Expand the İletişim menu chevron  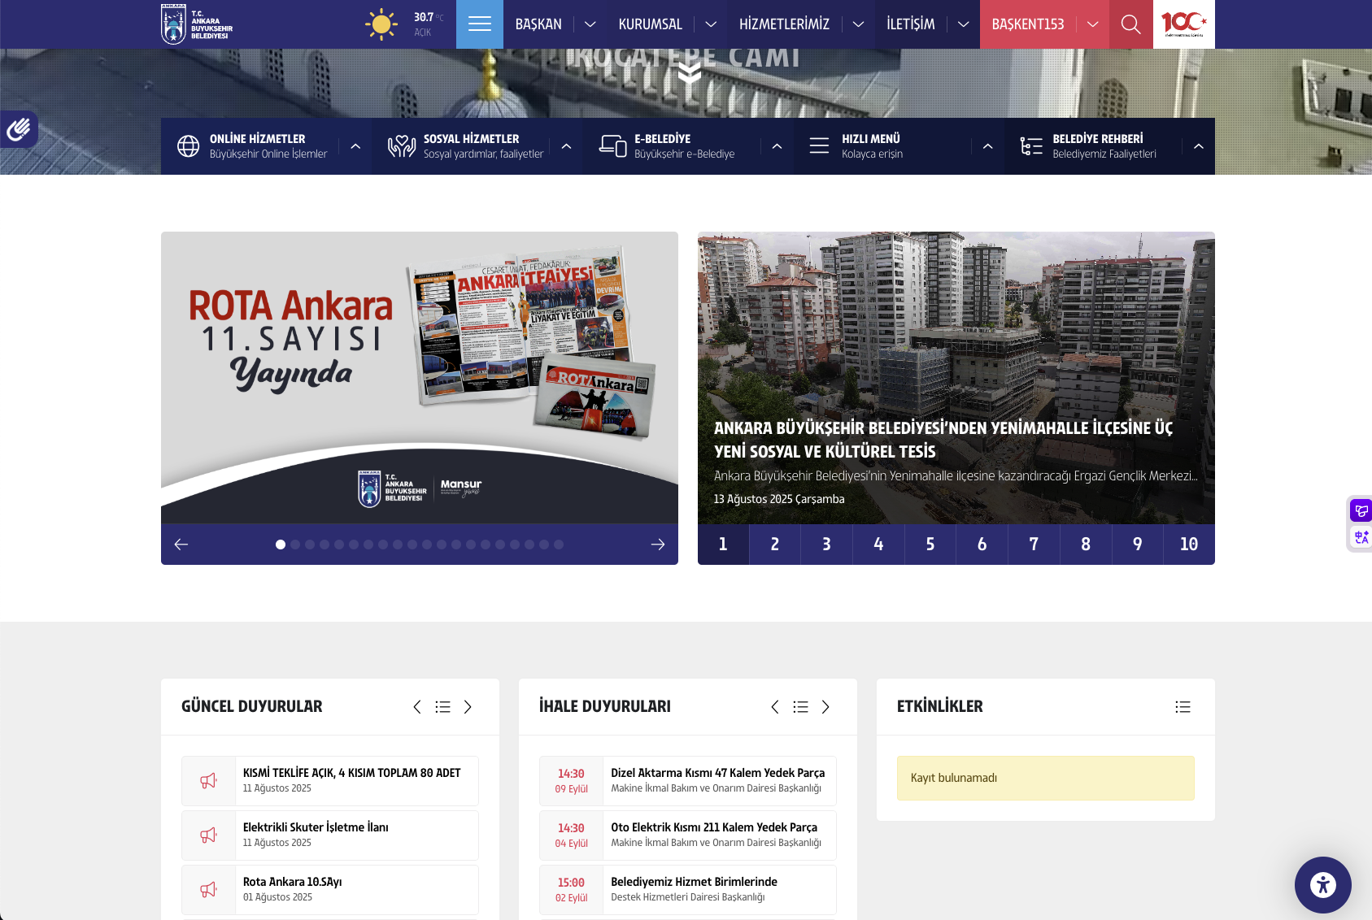964,24
